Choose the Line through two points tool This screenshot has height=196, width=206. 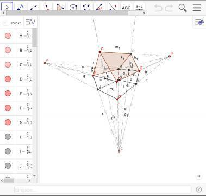34,7
